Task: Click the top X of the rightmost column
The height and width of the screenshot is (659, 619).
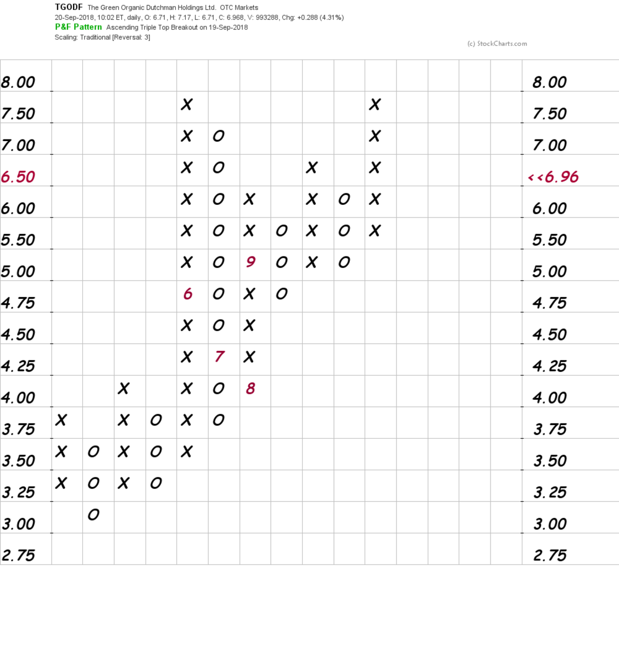Action: tap(375, 104)
